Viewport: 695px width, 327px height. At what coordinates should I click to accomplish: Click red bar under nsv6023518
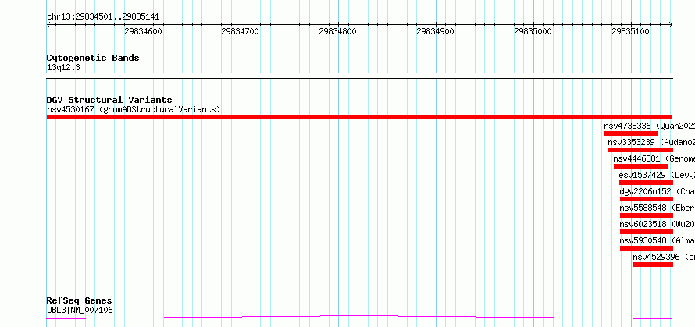(647, 232)
